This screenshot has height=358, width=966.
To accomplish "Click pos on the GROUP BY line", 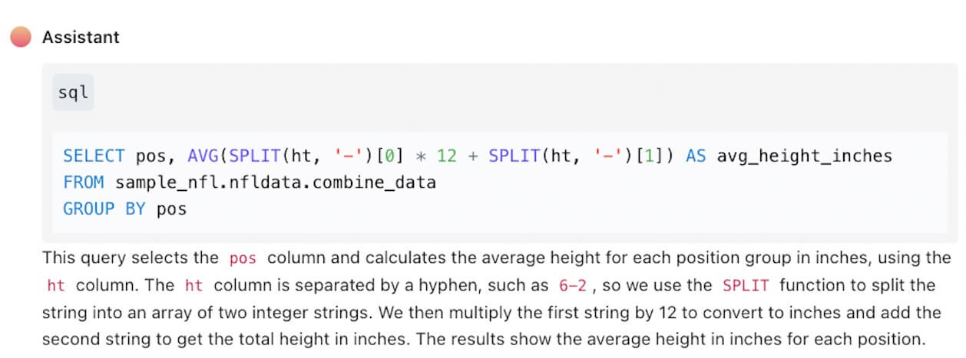I will point(171,209).
